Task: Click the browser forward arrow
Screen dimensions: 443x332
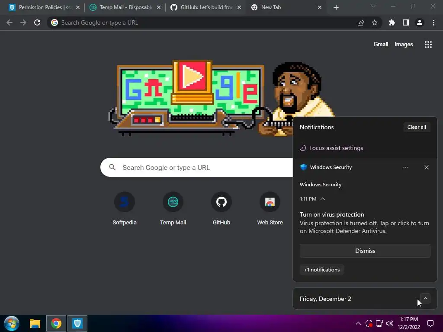Action: pos(23,22)
